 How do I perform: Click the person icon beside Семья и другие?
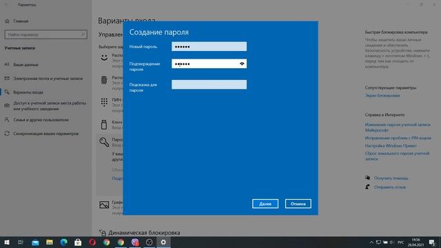[x=7, y=120]
